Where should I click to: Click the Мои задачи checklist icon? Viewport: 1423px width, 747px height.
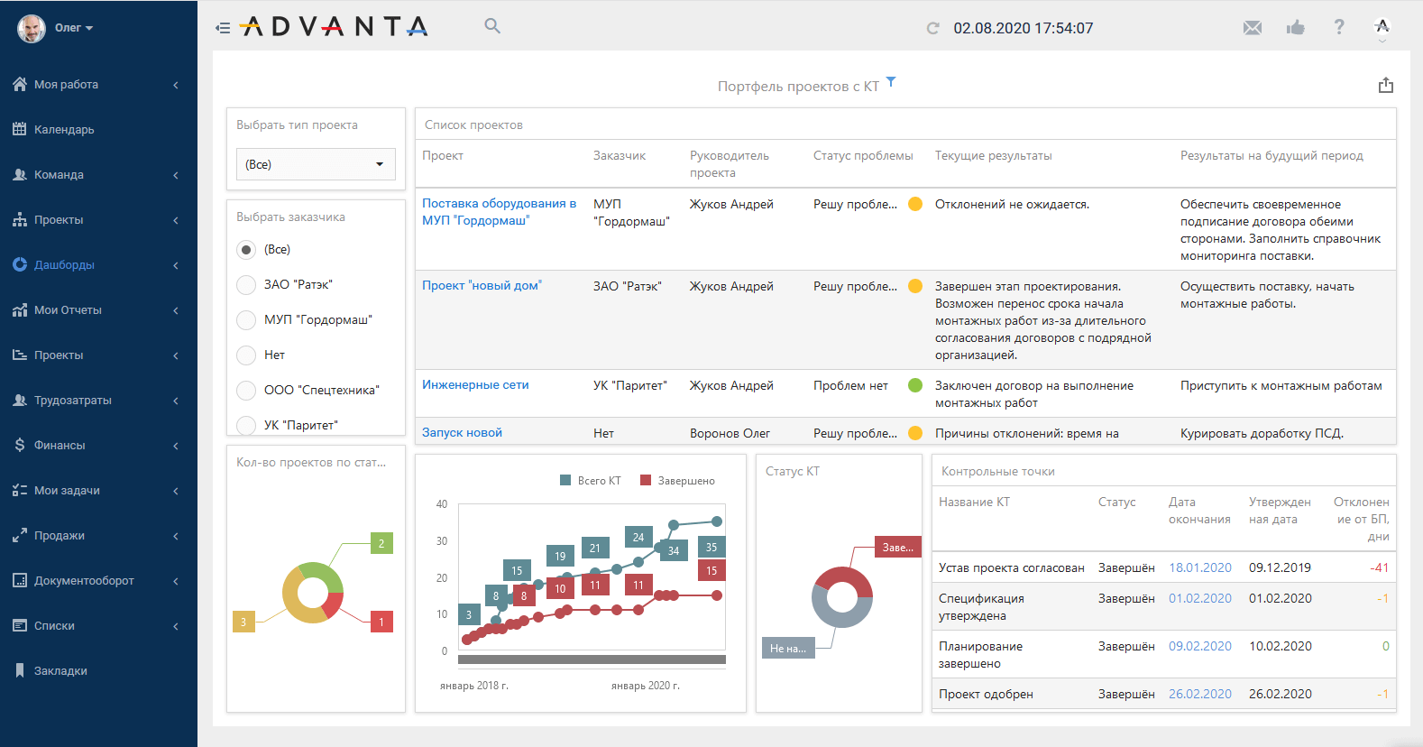(x=20, y=490)
